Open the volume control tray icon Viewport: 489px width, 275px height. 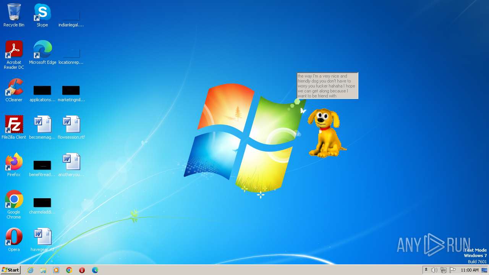(434, 270)
